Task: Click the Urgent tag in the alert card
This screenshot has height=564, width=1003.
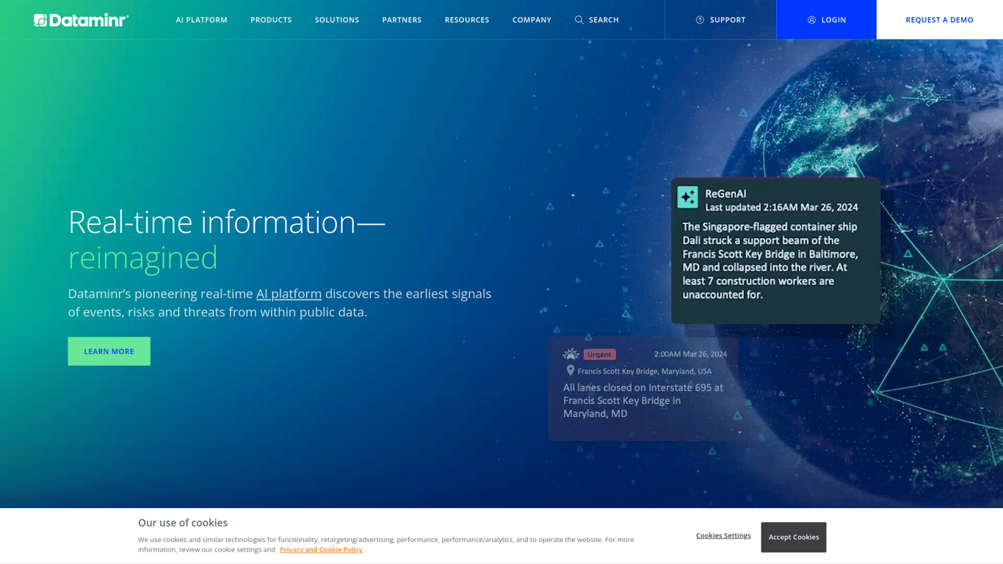Action: 599,354
